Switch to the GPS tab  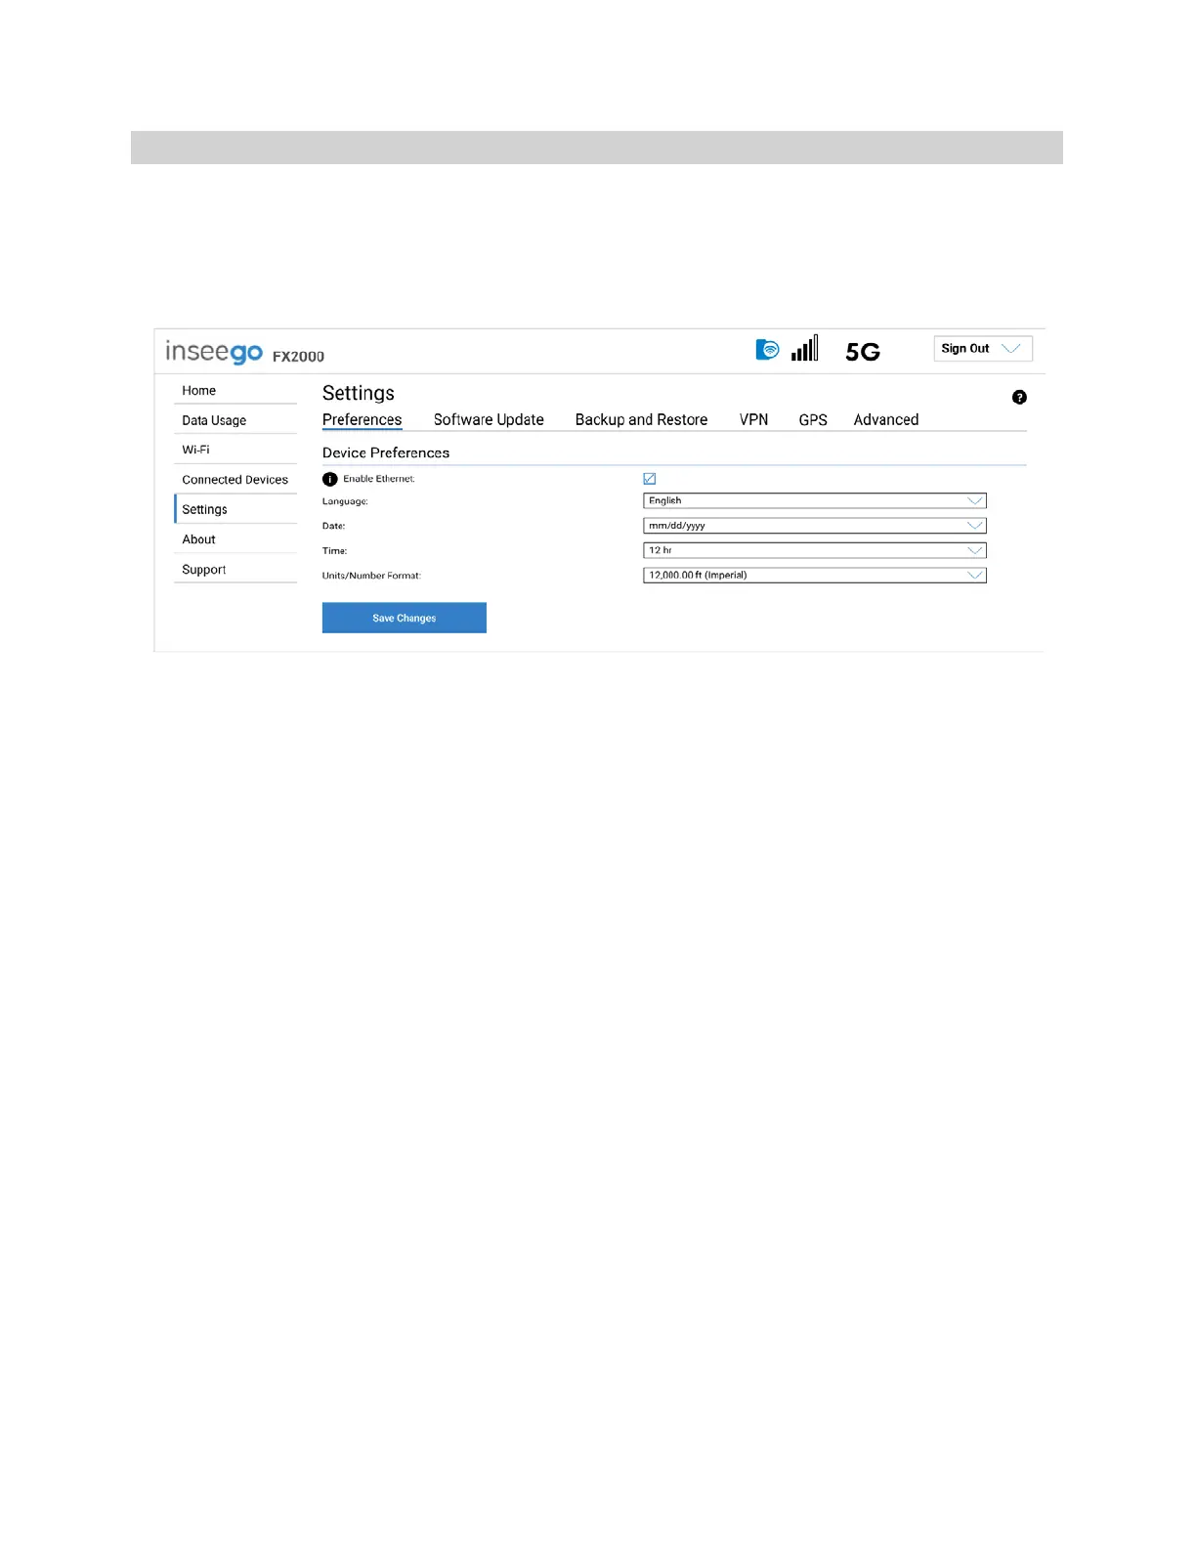point(813,420)
